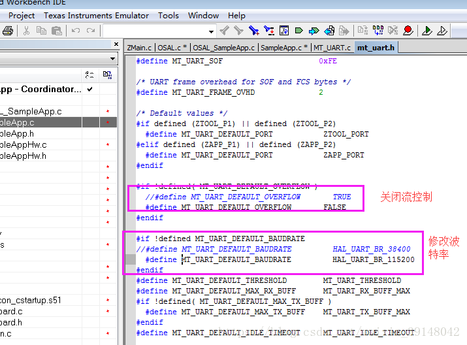Select oard.h file in workspace tree

11,322
